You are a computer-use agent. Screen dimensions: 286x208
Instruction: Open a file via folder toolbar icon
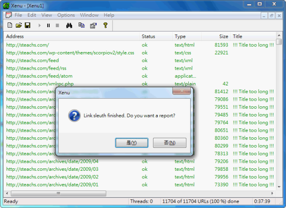point(19,25)
